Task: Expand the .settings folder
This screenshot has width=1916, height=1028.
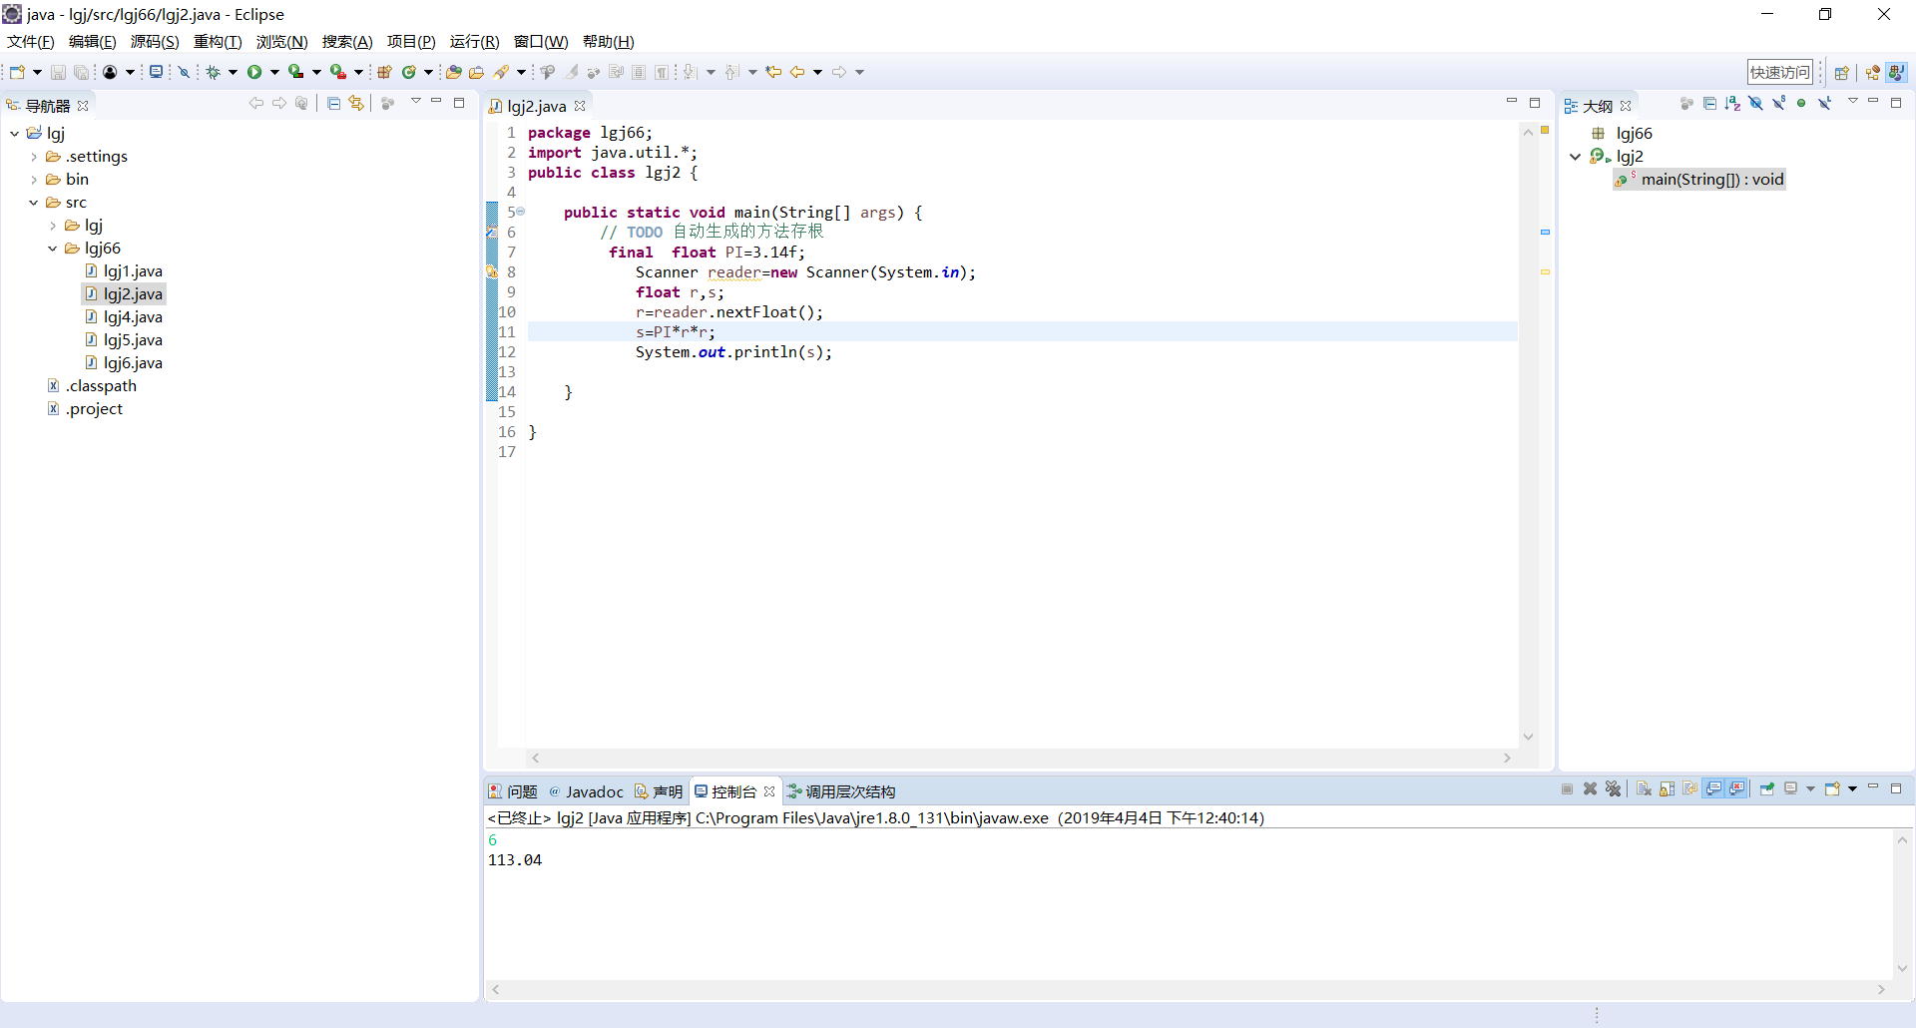Action: pyautogui.click(x=34, y=157)
